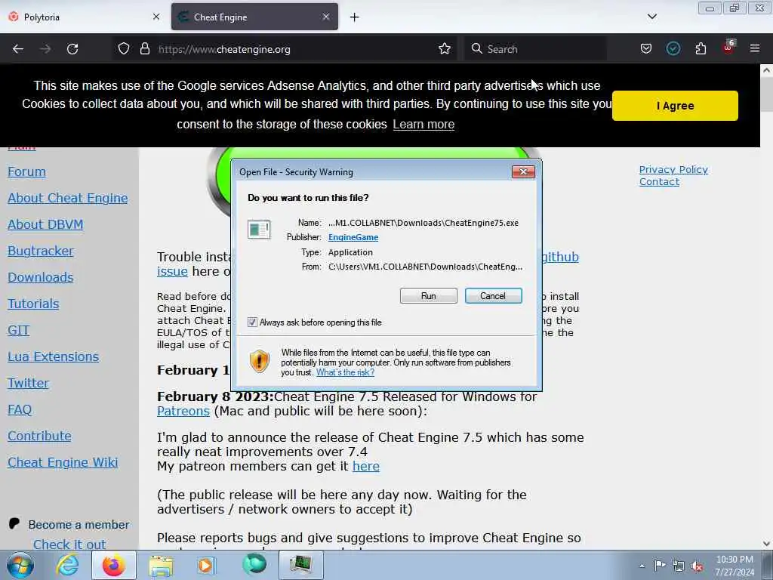Open the Firefox hamburger menu

pos(755,49)
